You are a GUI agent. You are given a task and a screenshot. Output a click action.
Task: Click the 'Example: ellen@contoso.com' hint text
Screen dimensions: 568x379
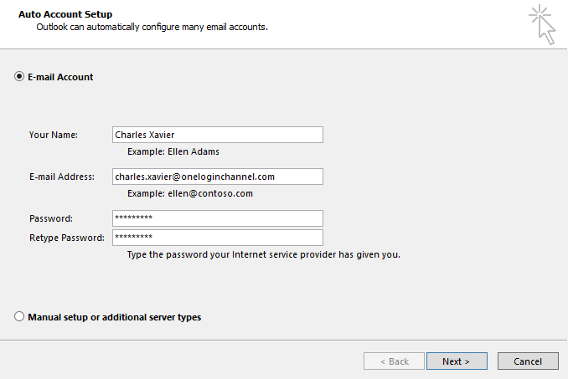[190, 193]
